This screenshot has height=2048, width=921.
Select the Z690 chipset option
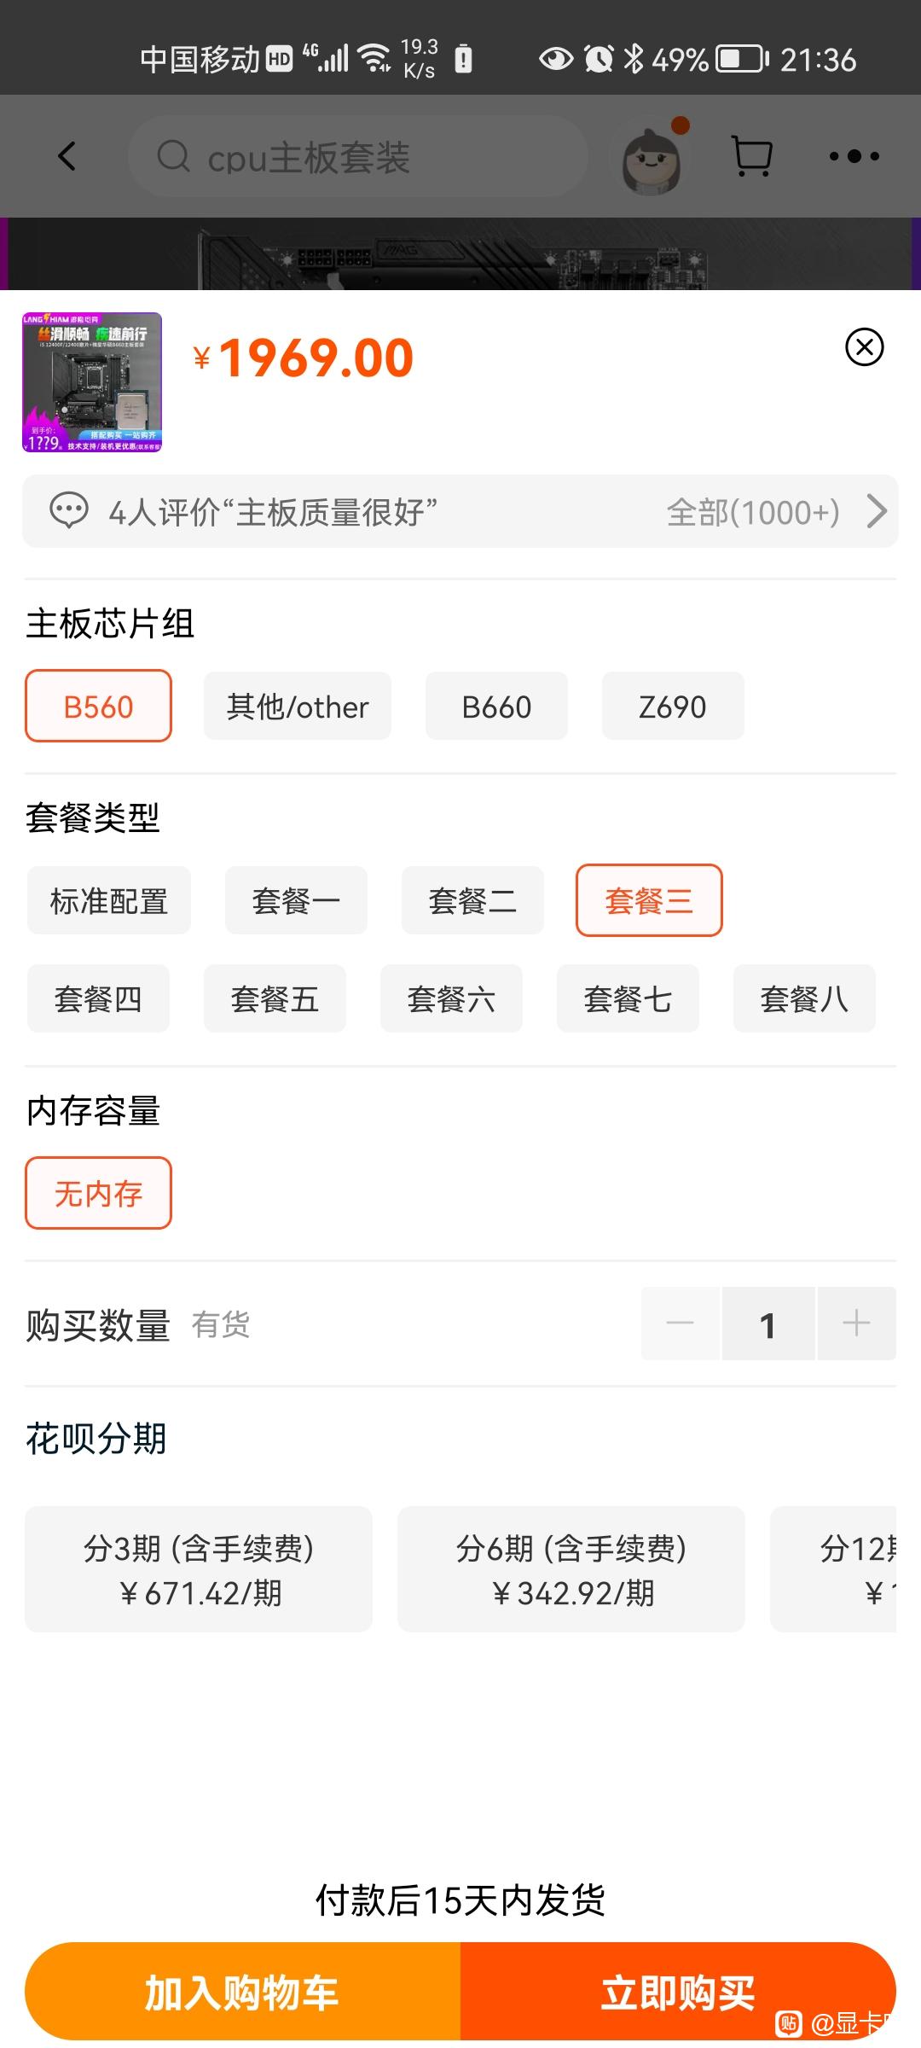tap(673, 707)
